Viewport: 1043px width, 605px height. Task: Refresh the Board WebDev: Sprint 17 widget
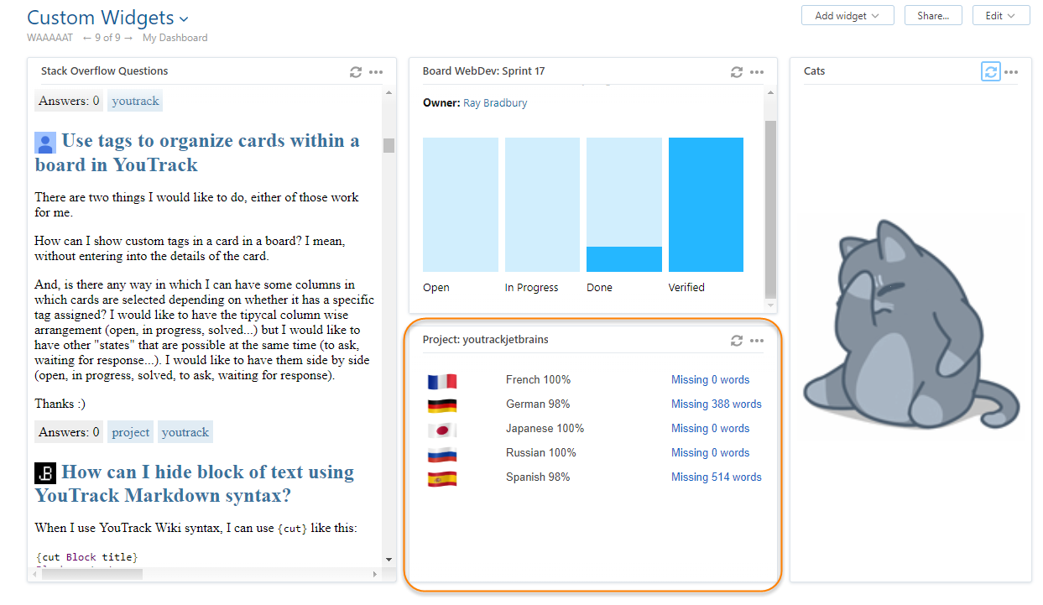pyautogui.click(x=737, y=72)
